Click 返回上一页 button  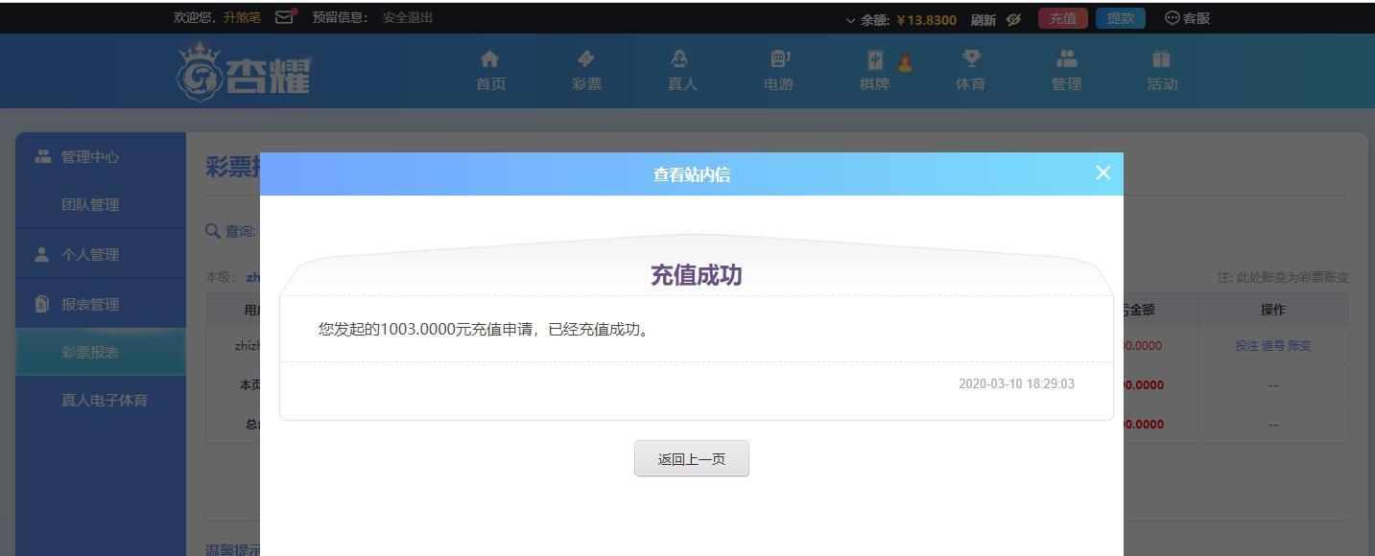pos(692,458)
